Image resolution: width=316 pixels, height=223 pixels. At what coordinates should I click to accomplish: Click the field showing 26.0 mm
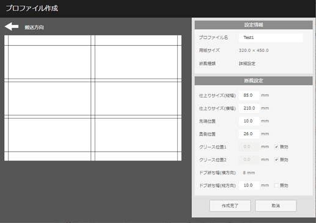pyautogui.click(x=249, y=134)
